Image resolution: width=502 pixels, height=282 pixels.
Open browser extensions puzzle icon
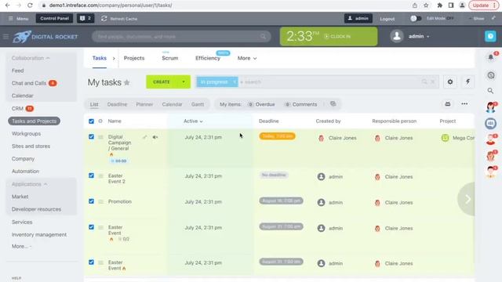tap(439, 5)
